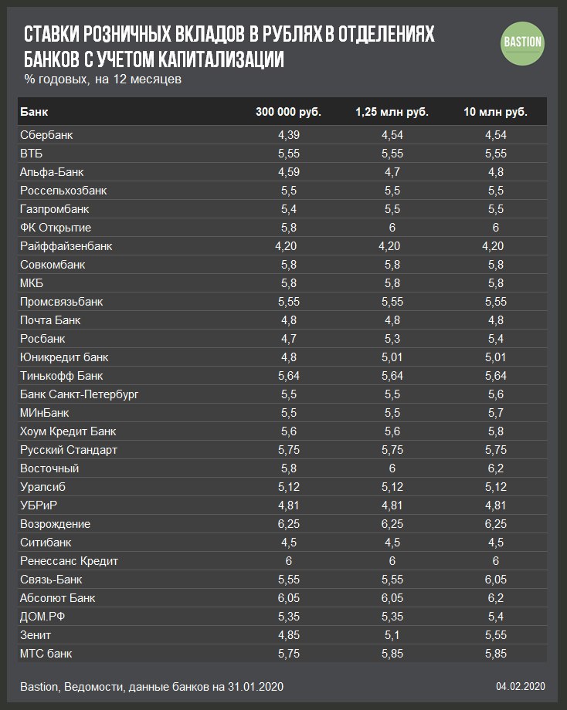Click the Райффайзенбанк row label
This screenshot has width=567, height=710.
(x=66, y=246)
